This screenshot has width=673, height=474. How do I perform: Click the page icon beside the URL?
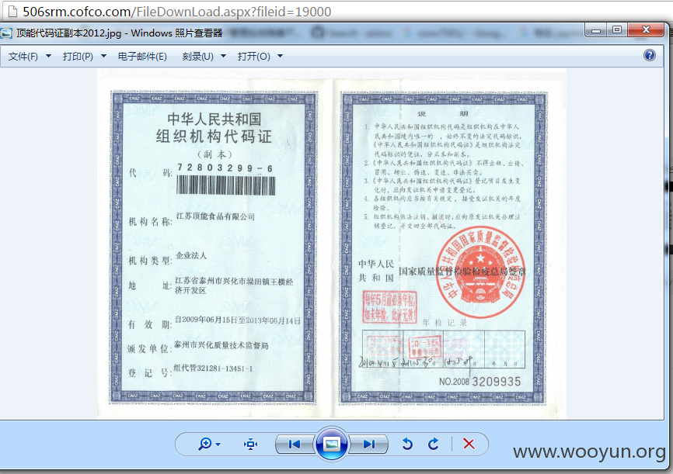click(12, 12)
